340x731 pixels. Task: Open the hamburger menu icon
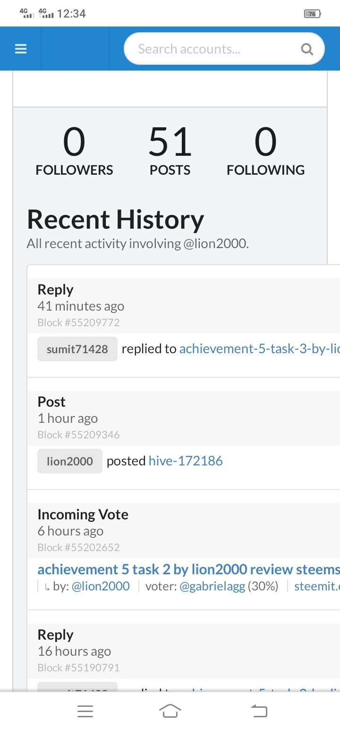point(21,49)
